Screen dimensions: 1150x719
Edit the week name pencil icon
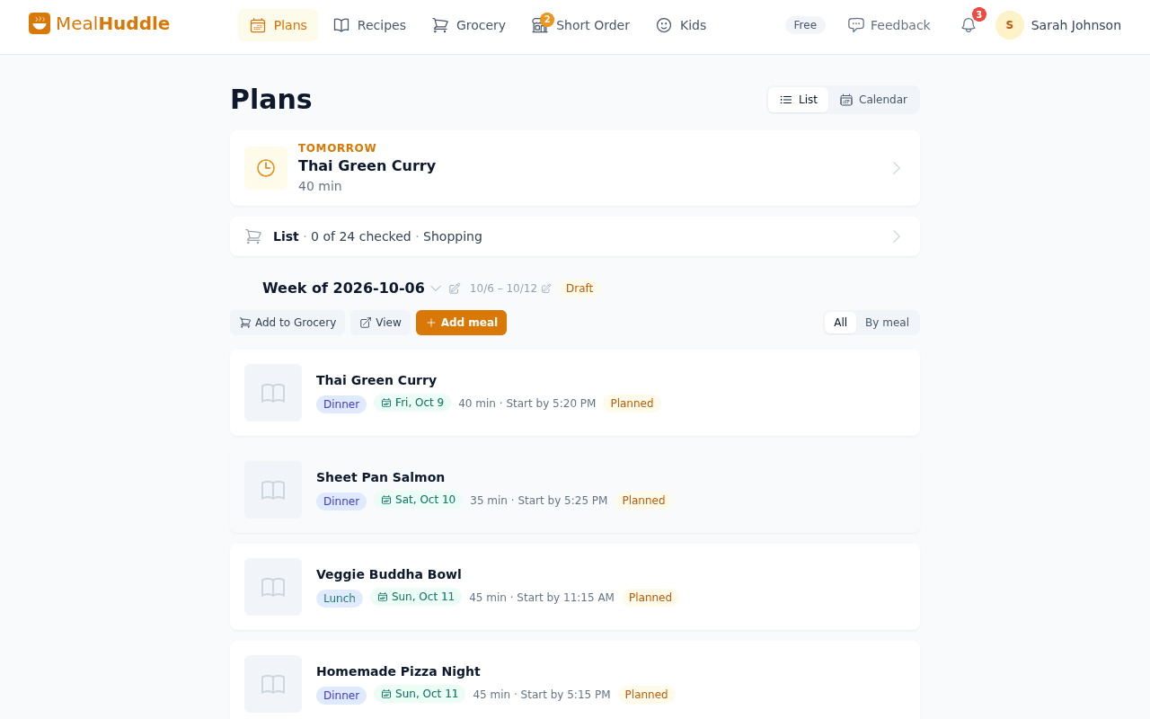(x=455, y=288)
